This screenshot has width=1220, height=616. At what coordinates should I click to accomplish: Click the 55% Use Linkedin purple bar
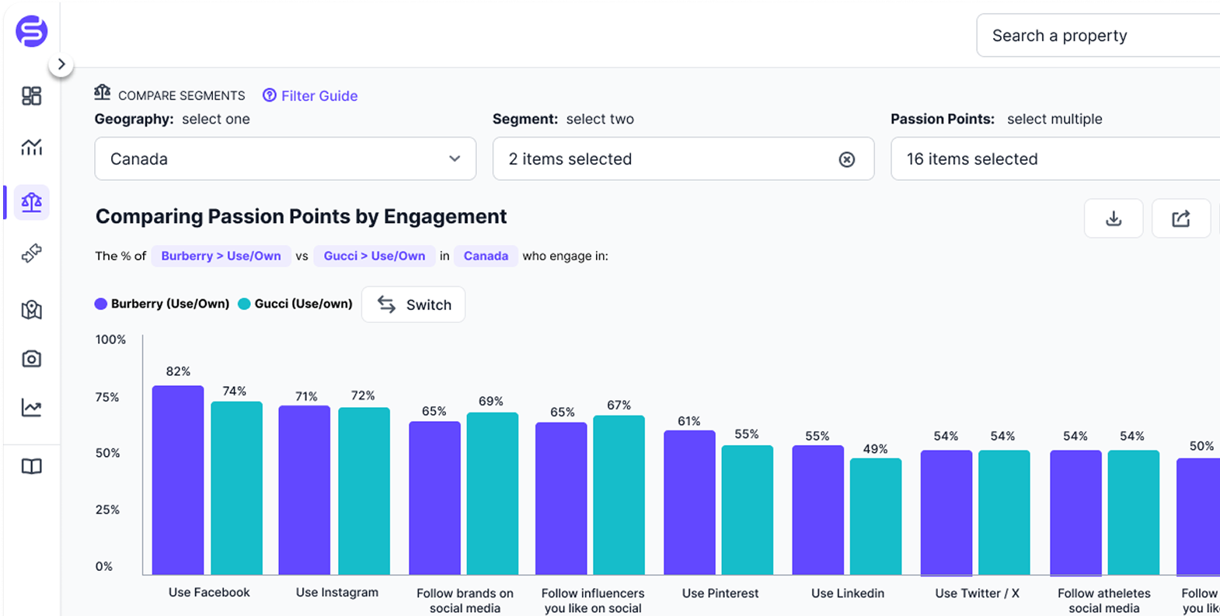click(818, 510)
